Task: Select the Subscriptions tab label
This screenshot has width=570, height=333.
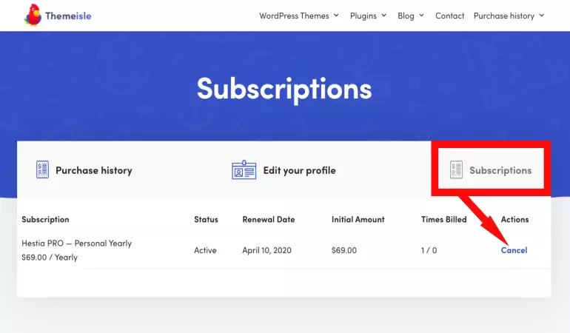Action: pyautogui.click(x=500, y=170)
